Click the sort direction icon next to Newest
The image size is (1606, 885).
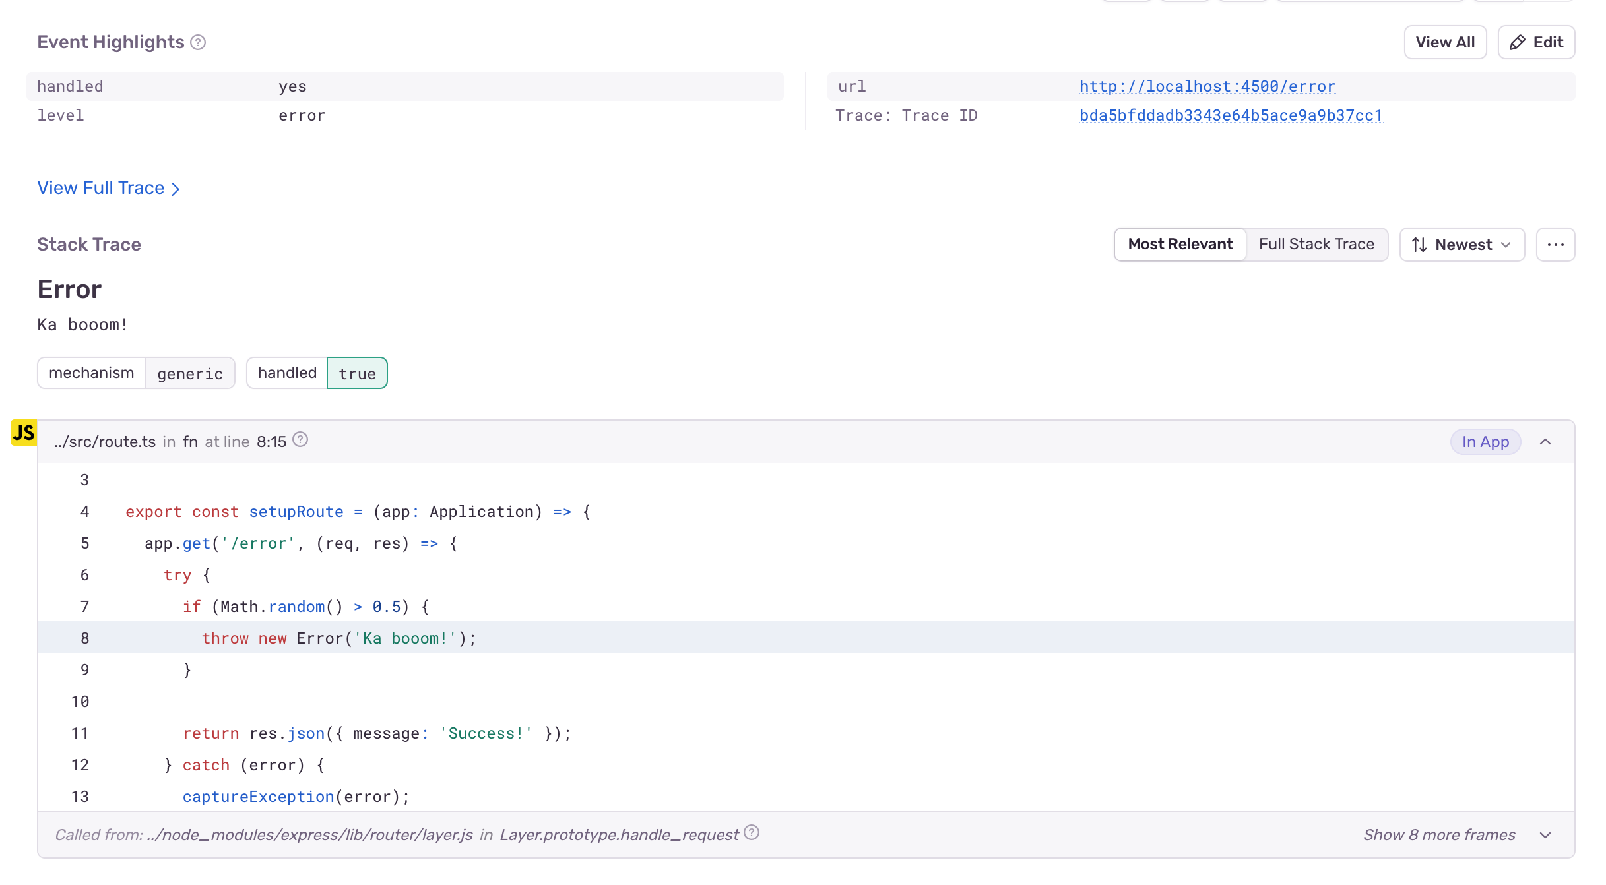(x=1421, y=244)
